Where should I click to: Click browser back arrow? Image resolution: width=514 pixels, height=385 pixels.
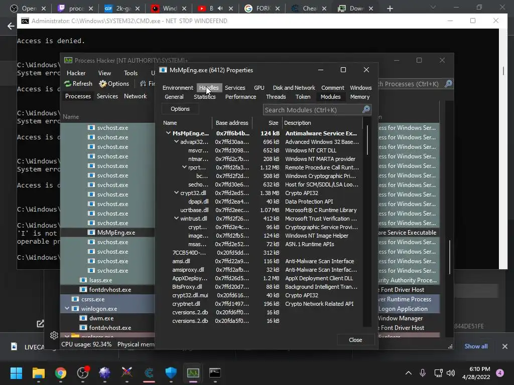(x=11, y=26)
